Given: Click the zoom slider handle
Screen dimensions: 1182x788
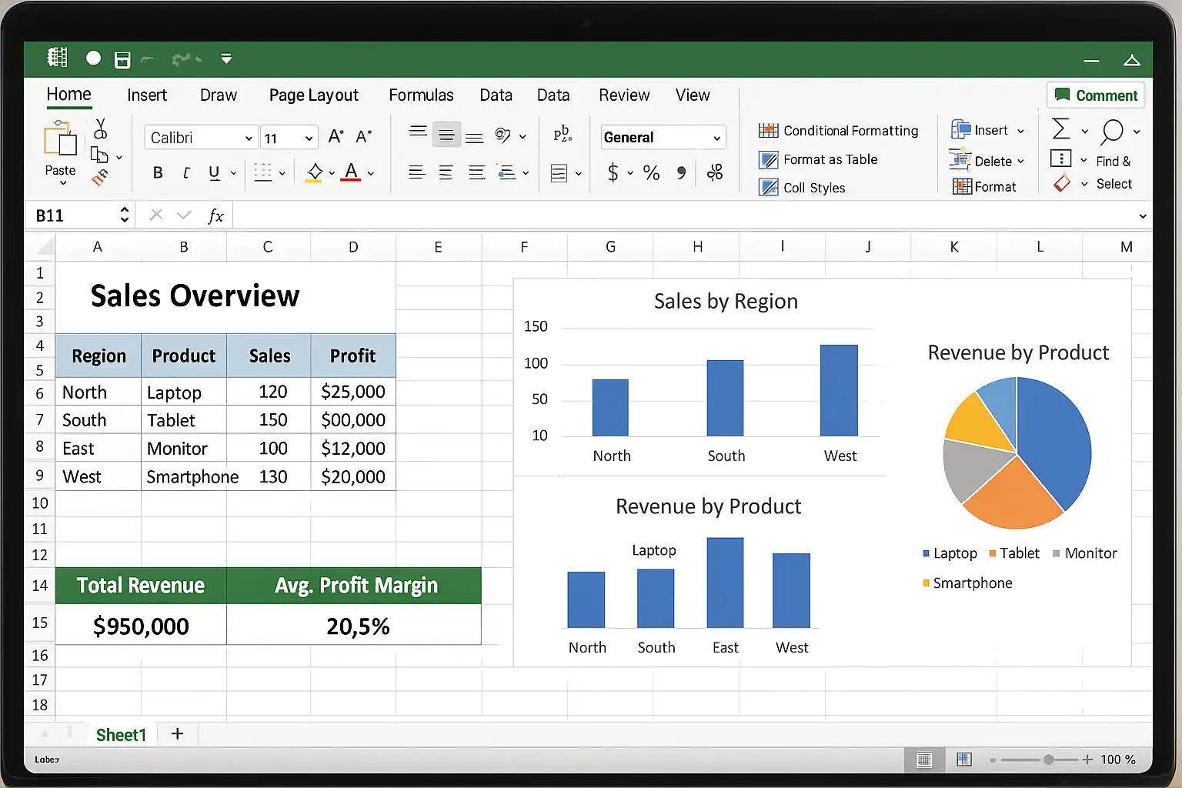Looking at the screenshot, I should pyautogui.click(x=1048, y=760).
